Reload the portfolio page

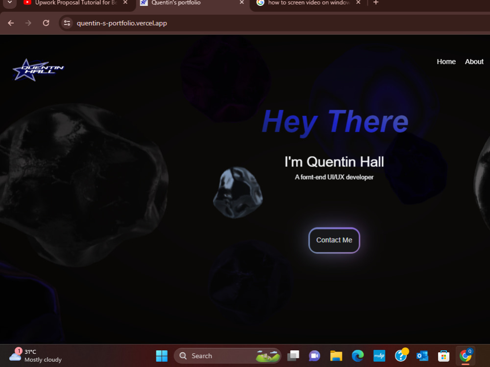point(46,23)
